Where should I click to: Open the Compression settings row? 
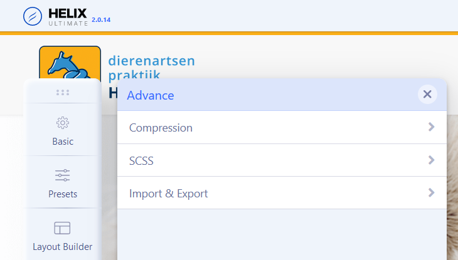(161, 128)
